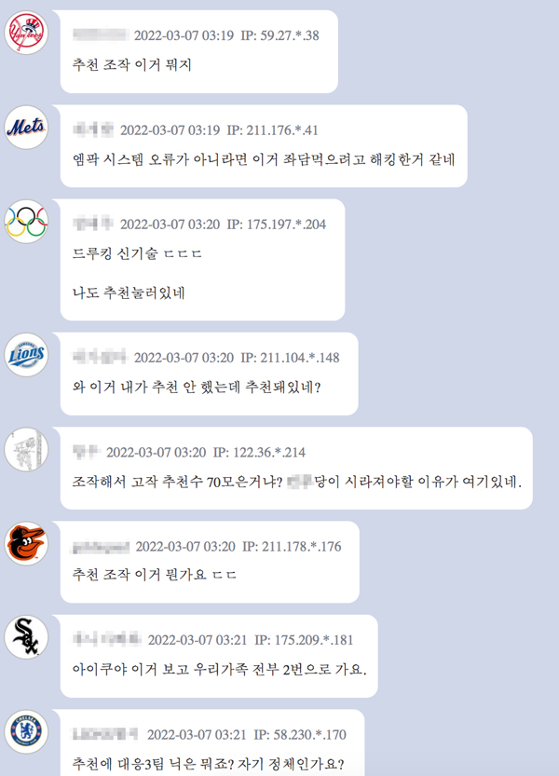Select the Samsung Lions avatar
The width and height of the screenshot is (559, 776).
(26, 355)
